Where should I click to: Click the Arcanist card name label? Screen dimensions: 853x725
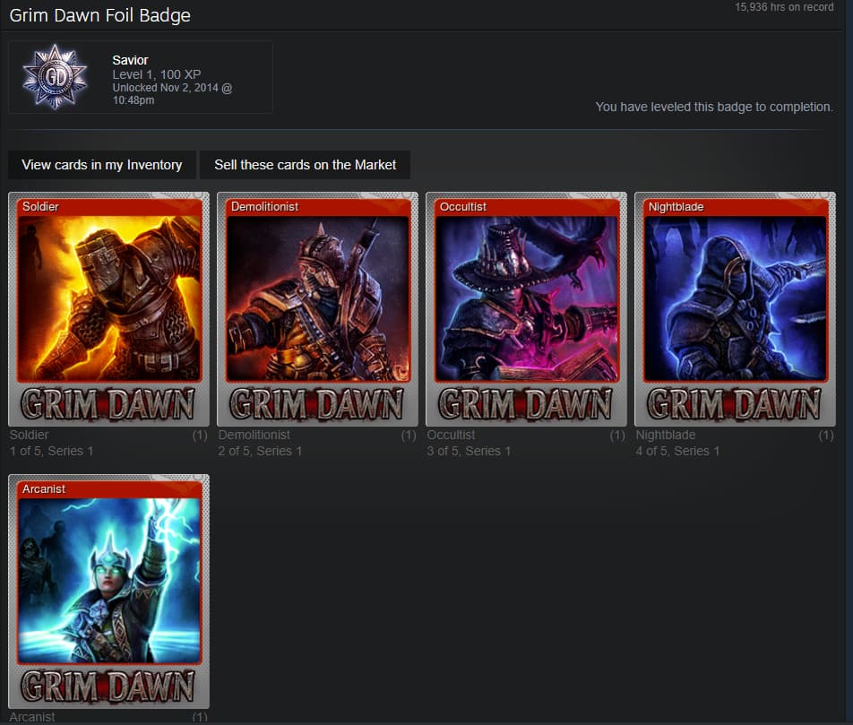(x=31, y=717)
